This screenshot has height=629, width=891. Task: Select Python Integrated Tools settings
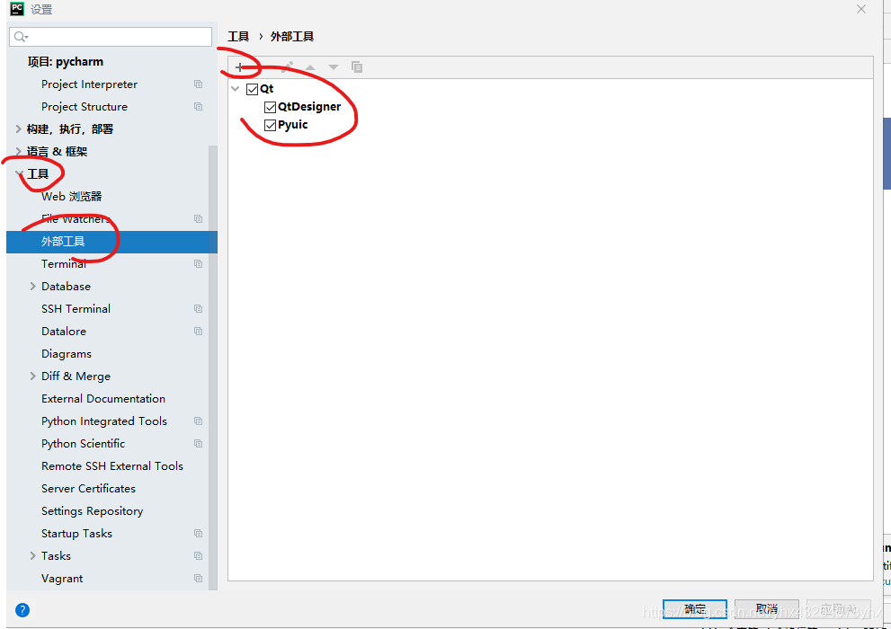(x=104, y=421)
